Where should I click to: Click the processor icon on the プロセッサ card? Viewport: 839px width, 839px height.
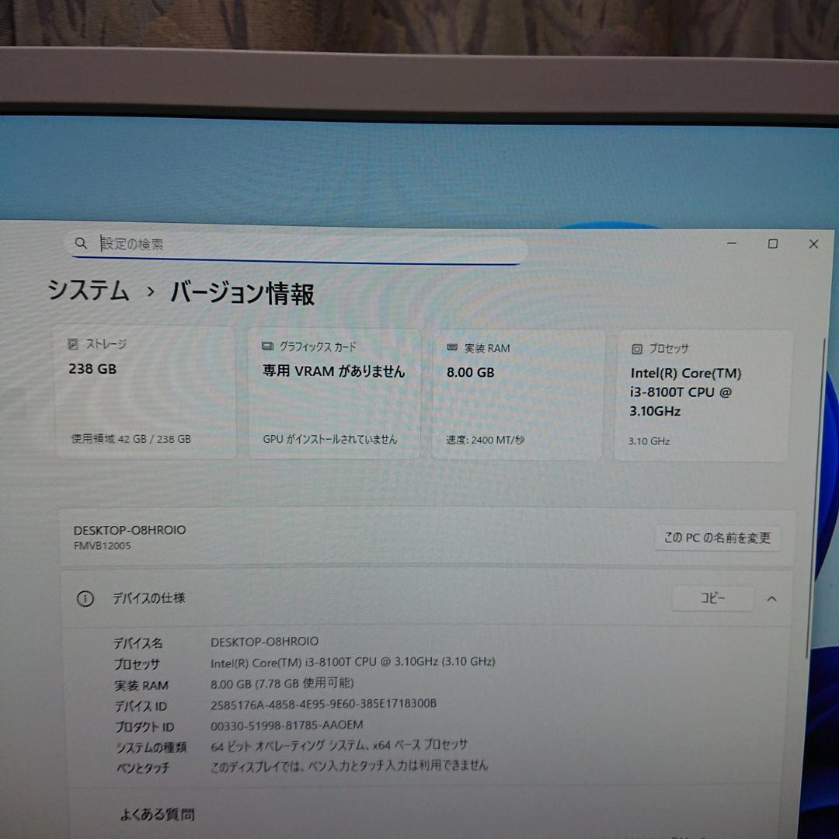coord(637,349)
